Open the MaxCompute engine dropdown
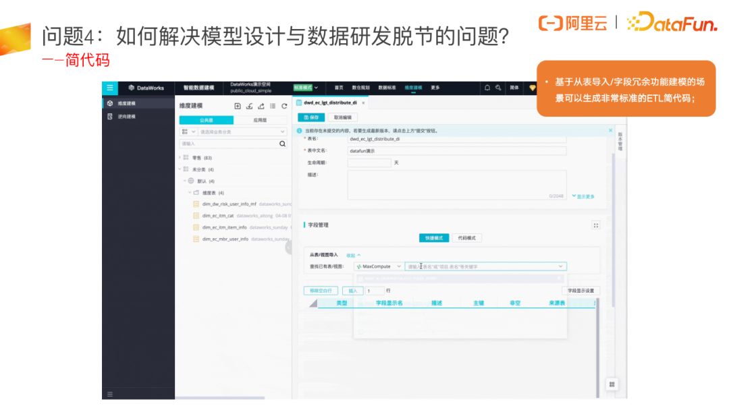Image resolution: width=729 pixels, height=410 pixels. tap(379, 266)
